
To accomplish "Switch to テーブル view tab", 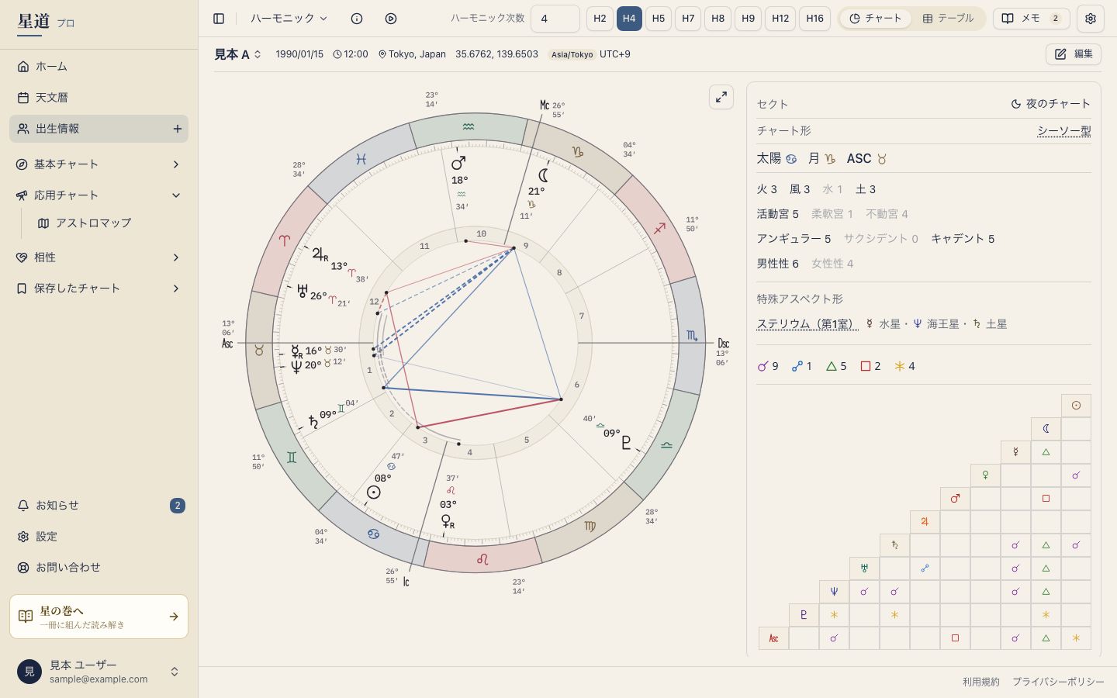I will [x=948, y=19].
